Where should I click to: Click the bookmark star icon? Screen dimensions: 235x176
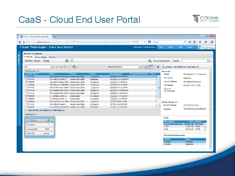tap(190, 42)
